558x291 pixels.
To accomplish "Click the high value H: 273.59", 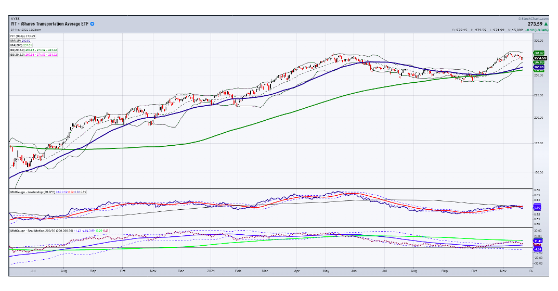I will 478,30.
